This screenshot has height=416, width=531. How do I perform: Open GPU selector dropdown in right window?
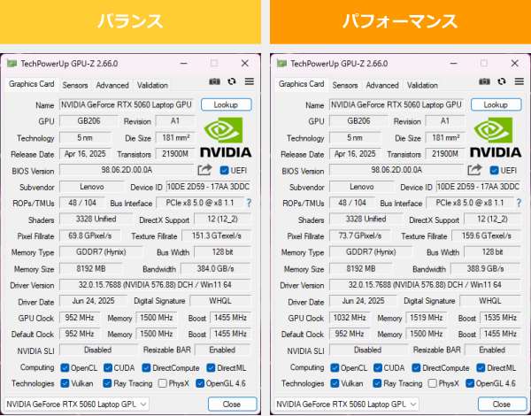(x=346, y=404)
